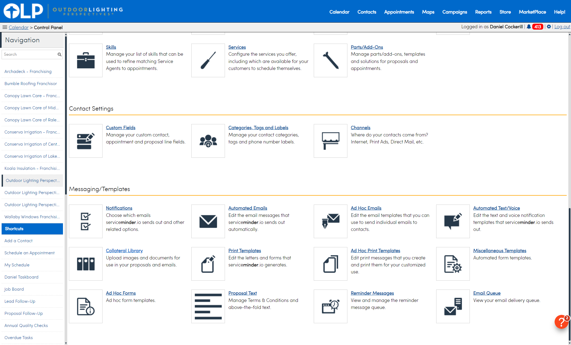Click the navigation sidebar scrollbar down arrow

click(66, 343)
